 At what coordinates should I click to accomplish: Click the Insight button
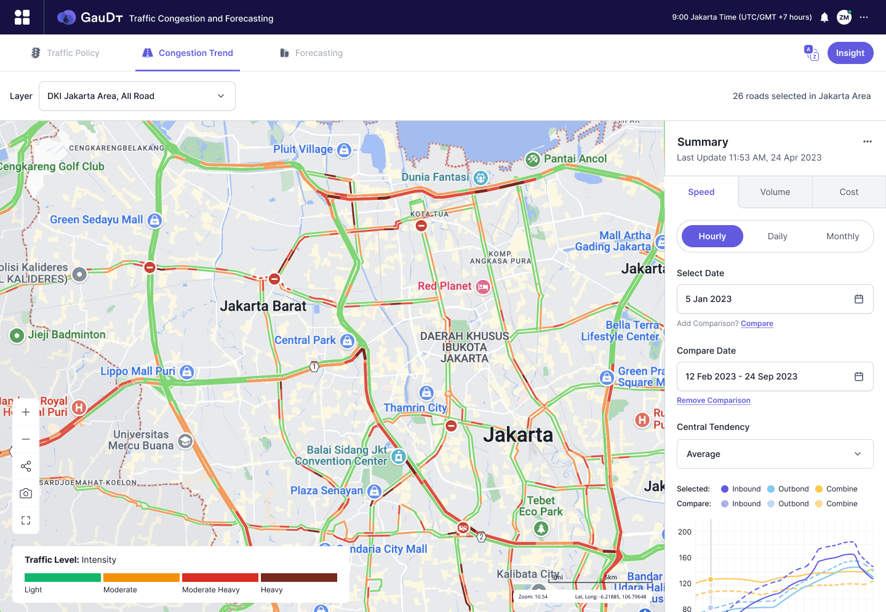[x=850, y=53]
